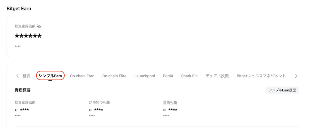Open the On-chain Earn tab
311x129 pixels.
82,76
